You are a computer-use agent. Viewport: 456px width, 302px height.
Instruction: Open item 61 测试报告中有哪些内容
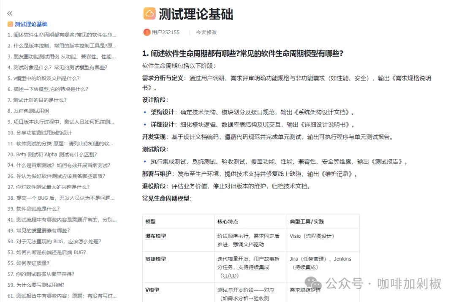[x=62, y=296]
